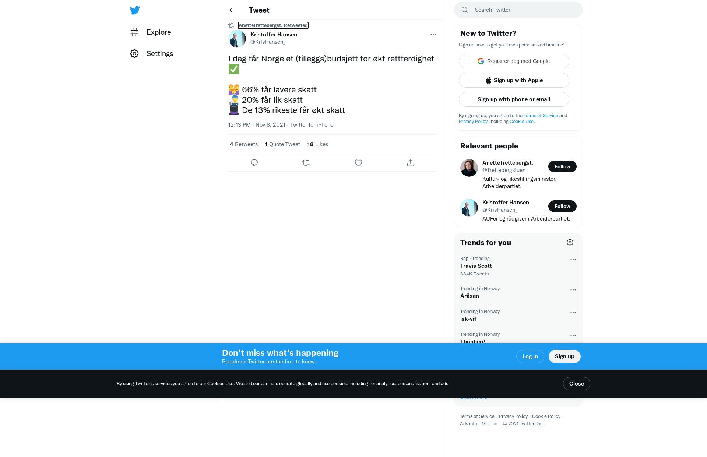This screenshot has width=707, height=457.
Task: Open the Explore hashtag page
Action: pos(151,32)
